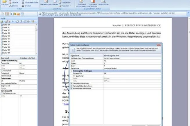
Task: Click the yellow book view icon
Action: (x=15, y=14)
